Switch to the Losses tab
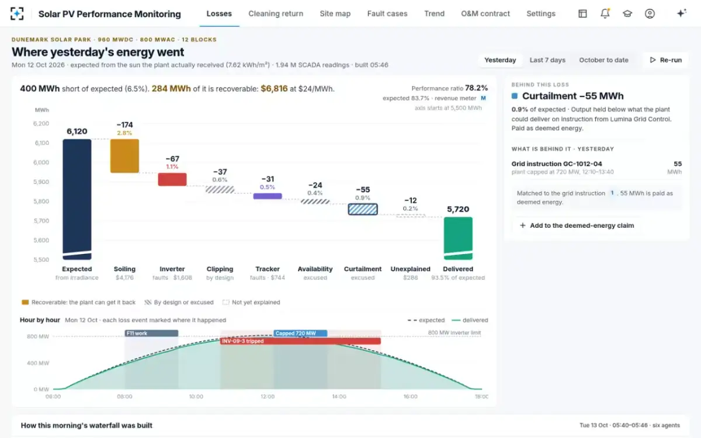 tap(219, 13)
